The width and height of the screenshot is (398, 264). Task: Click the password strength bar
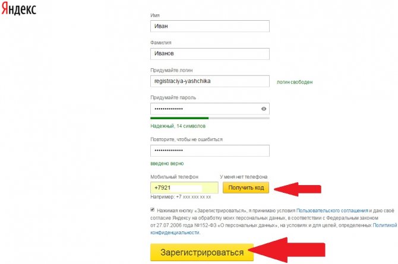[x=210, y=118]
